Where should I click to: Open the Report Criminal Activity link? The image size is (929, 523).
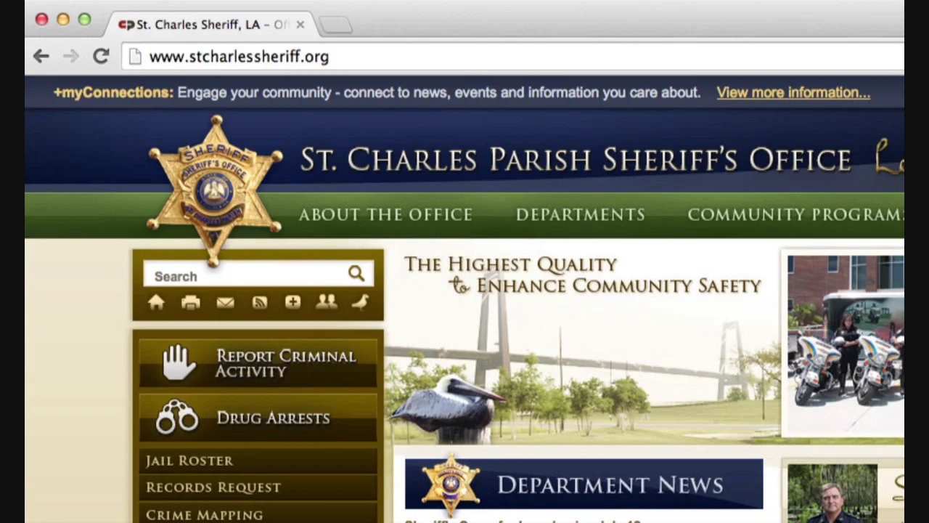coord(258,362)
